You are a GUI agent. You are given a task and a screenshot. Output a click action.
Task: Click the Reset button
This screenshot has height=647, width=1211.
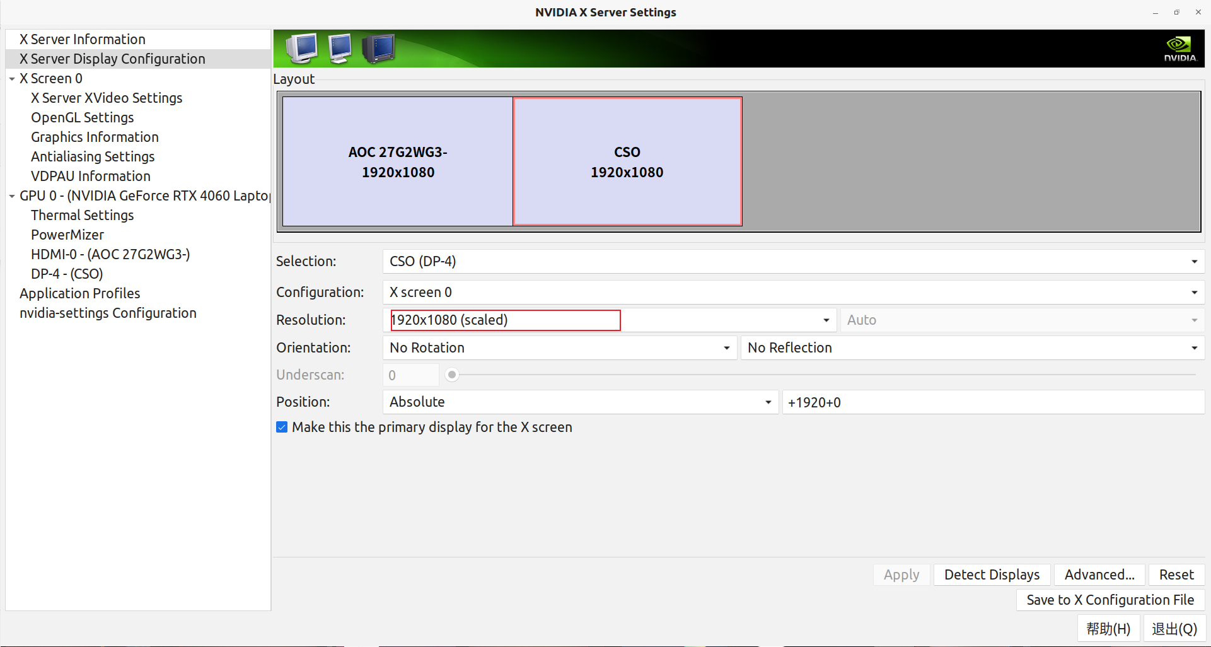click(1176, 574)
